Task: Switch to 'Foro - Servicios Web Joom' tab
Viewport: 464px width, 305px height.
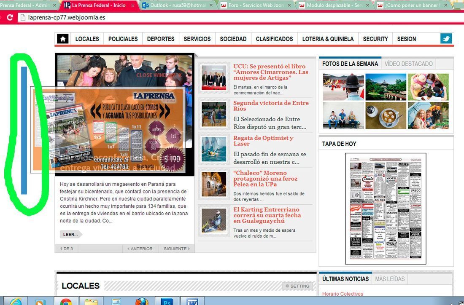Action: click(255, 5)
